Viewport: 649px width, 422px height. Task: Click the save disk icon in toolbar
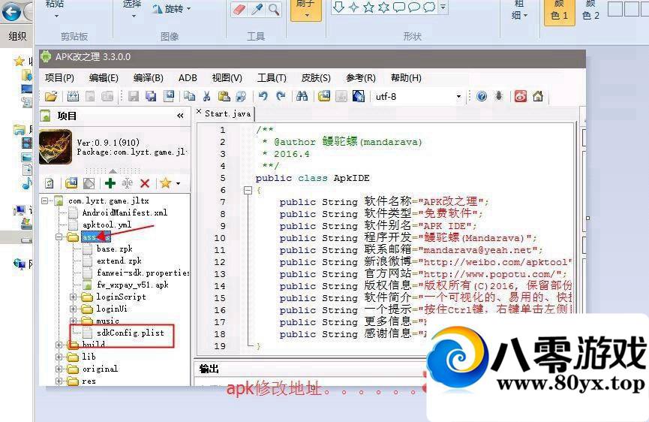(134, 97)
